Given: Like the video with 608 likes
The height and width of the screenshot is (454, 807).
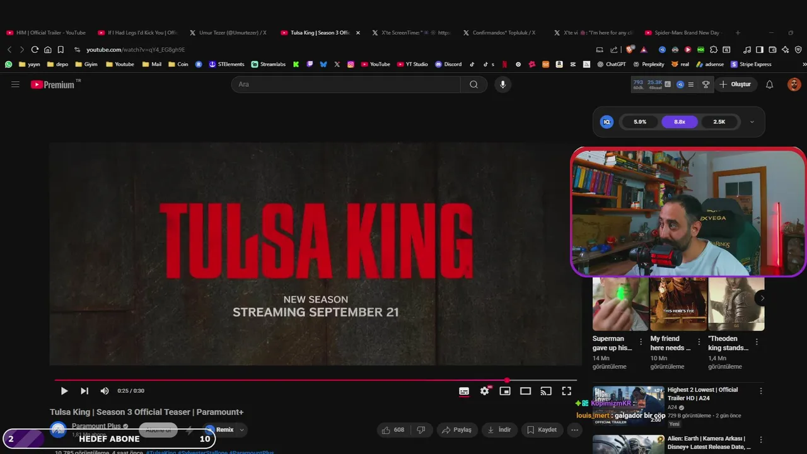Looking at the screenshot, I should [x=393, y=430].
